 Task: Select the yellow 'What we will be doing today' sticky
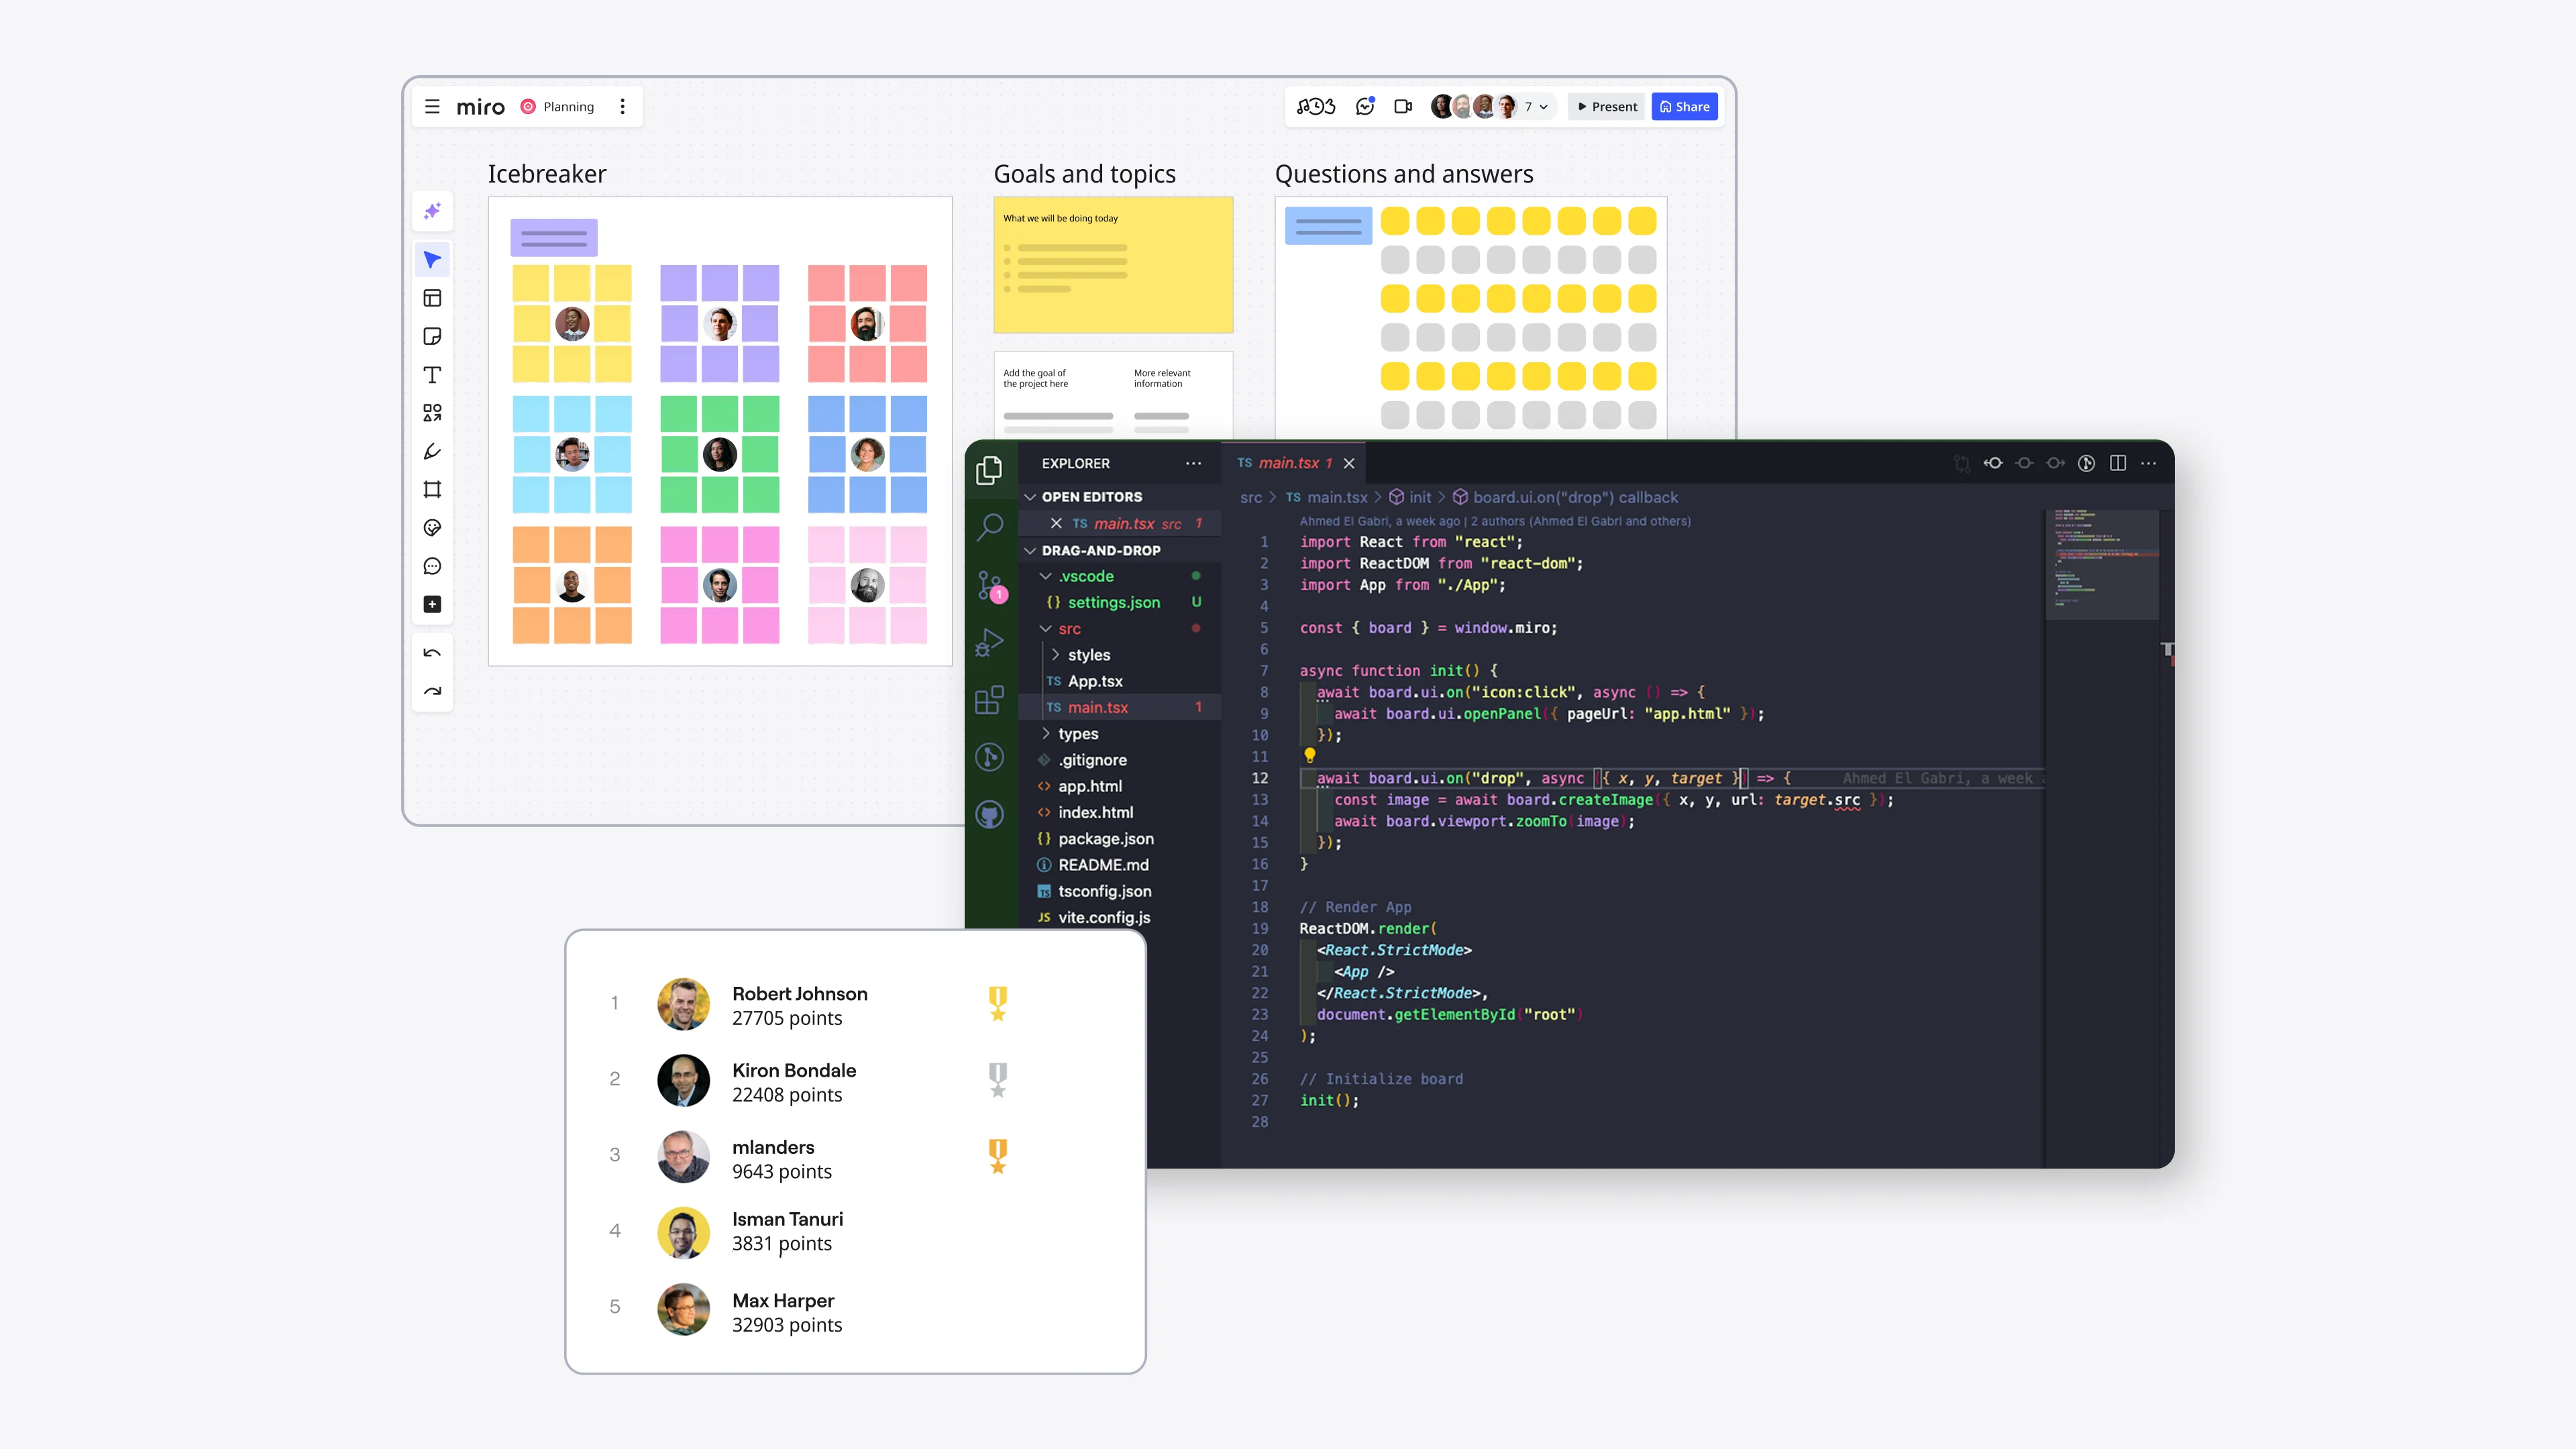(1113, 265)
